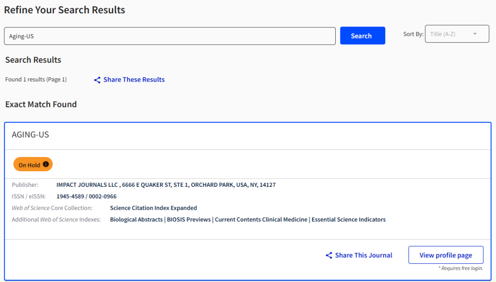
Task: Click the View profile page button
Action: click(x=445, y=255)
